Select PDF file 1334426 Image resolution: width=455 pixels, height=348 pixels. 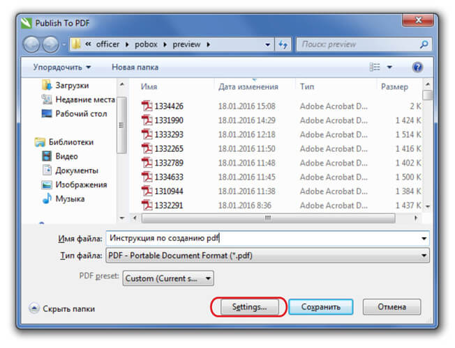168,106
